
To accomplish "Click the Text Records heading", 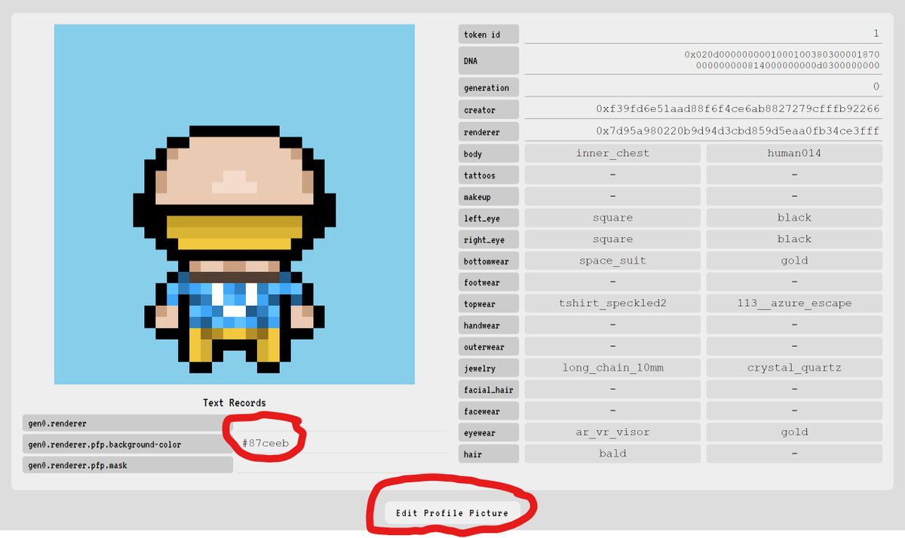I will [x=234, y=403].
